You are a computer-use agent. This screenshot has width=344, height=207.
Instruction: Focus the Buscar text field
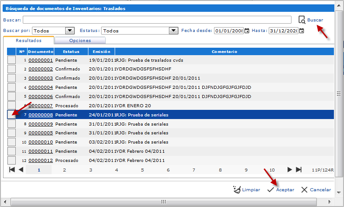click(157, 20)
